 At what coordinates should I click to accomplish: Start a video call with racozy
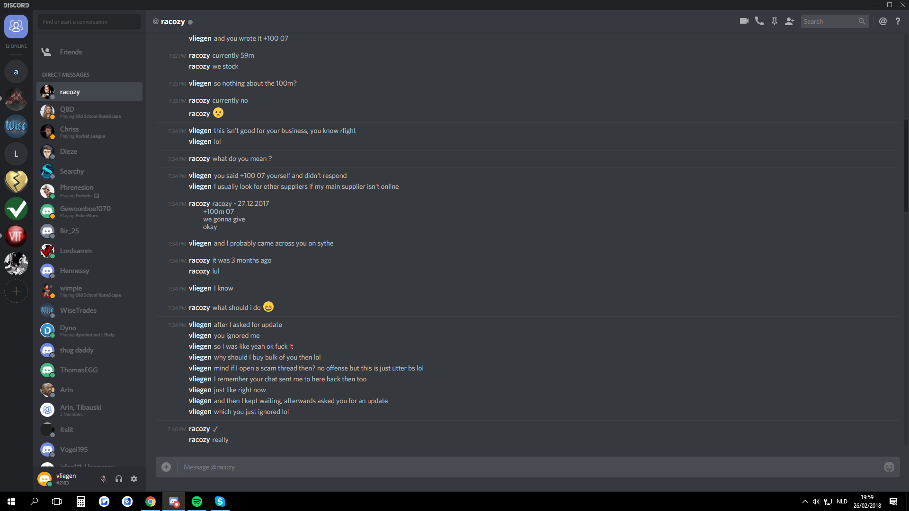pyautogui.click(x=744, y=21)
